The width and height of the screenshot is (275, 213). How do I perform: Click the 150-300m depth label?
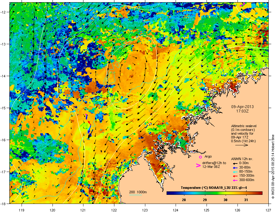point(247,175)
